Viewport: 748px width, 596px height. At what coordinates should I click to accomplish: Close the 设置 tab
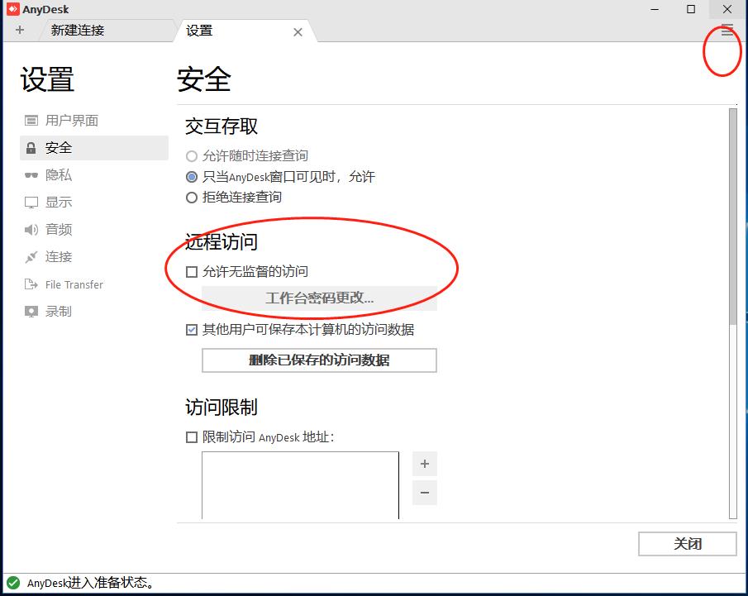[298, 32]
